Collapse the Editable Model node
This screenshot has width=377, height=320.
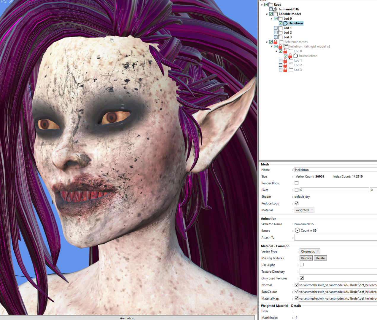click(266, 14)
